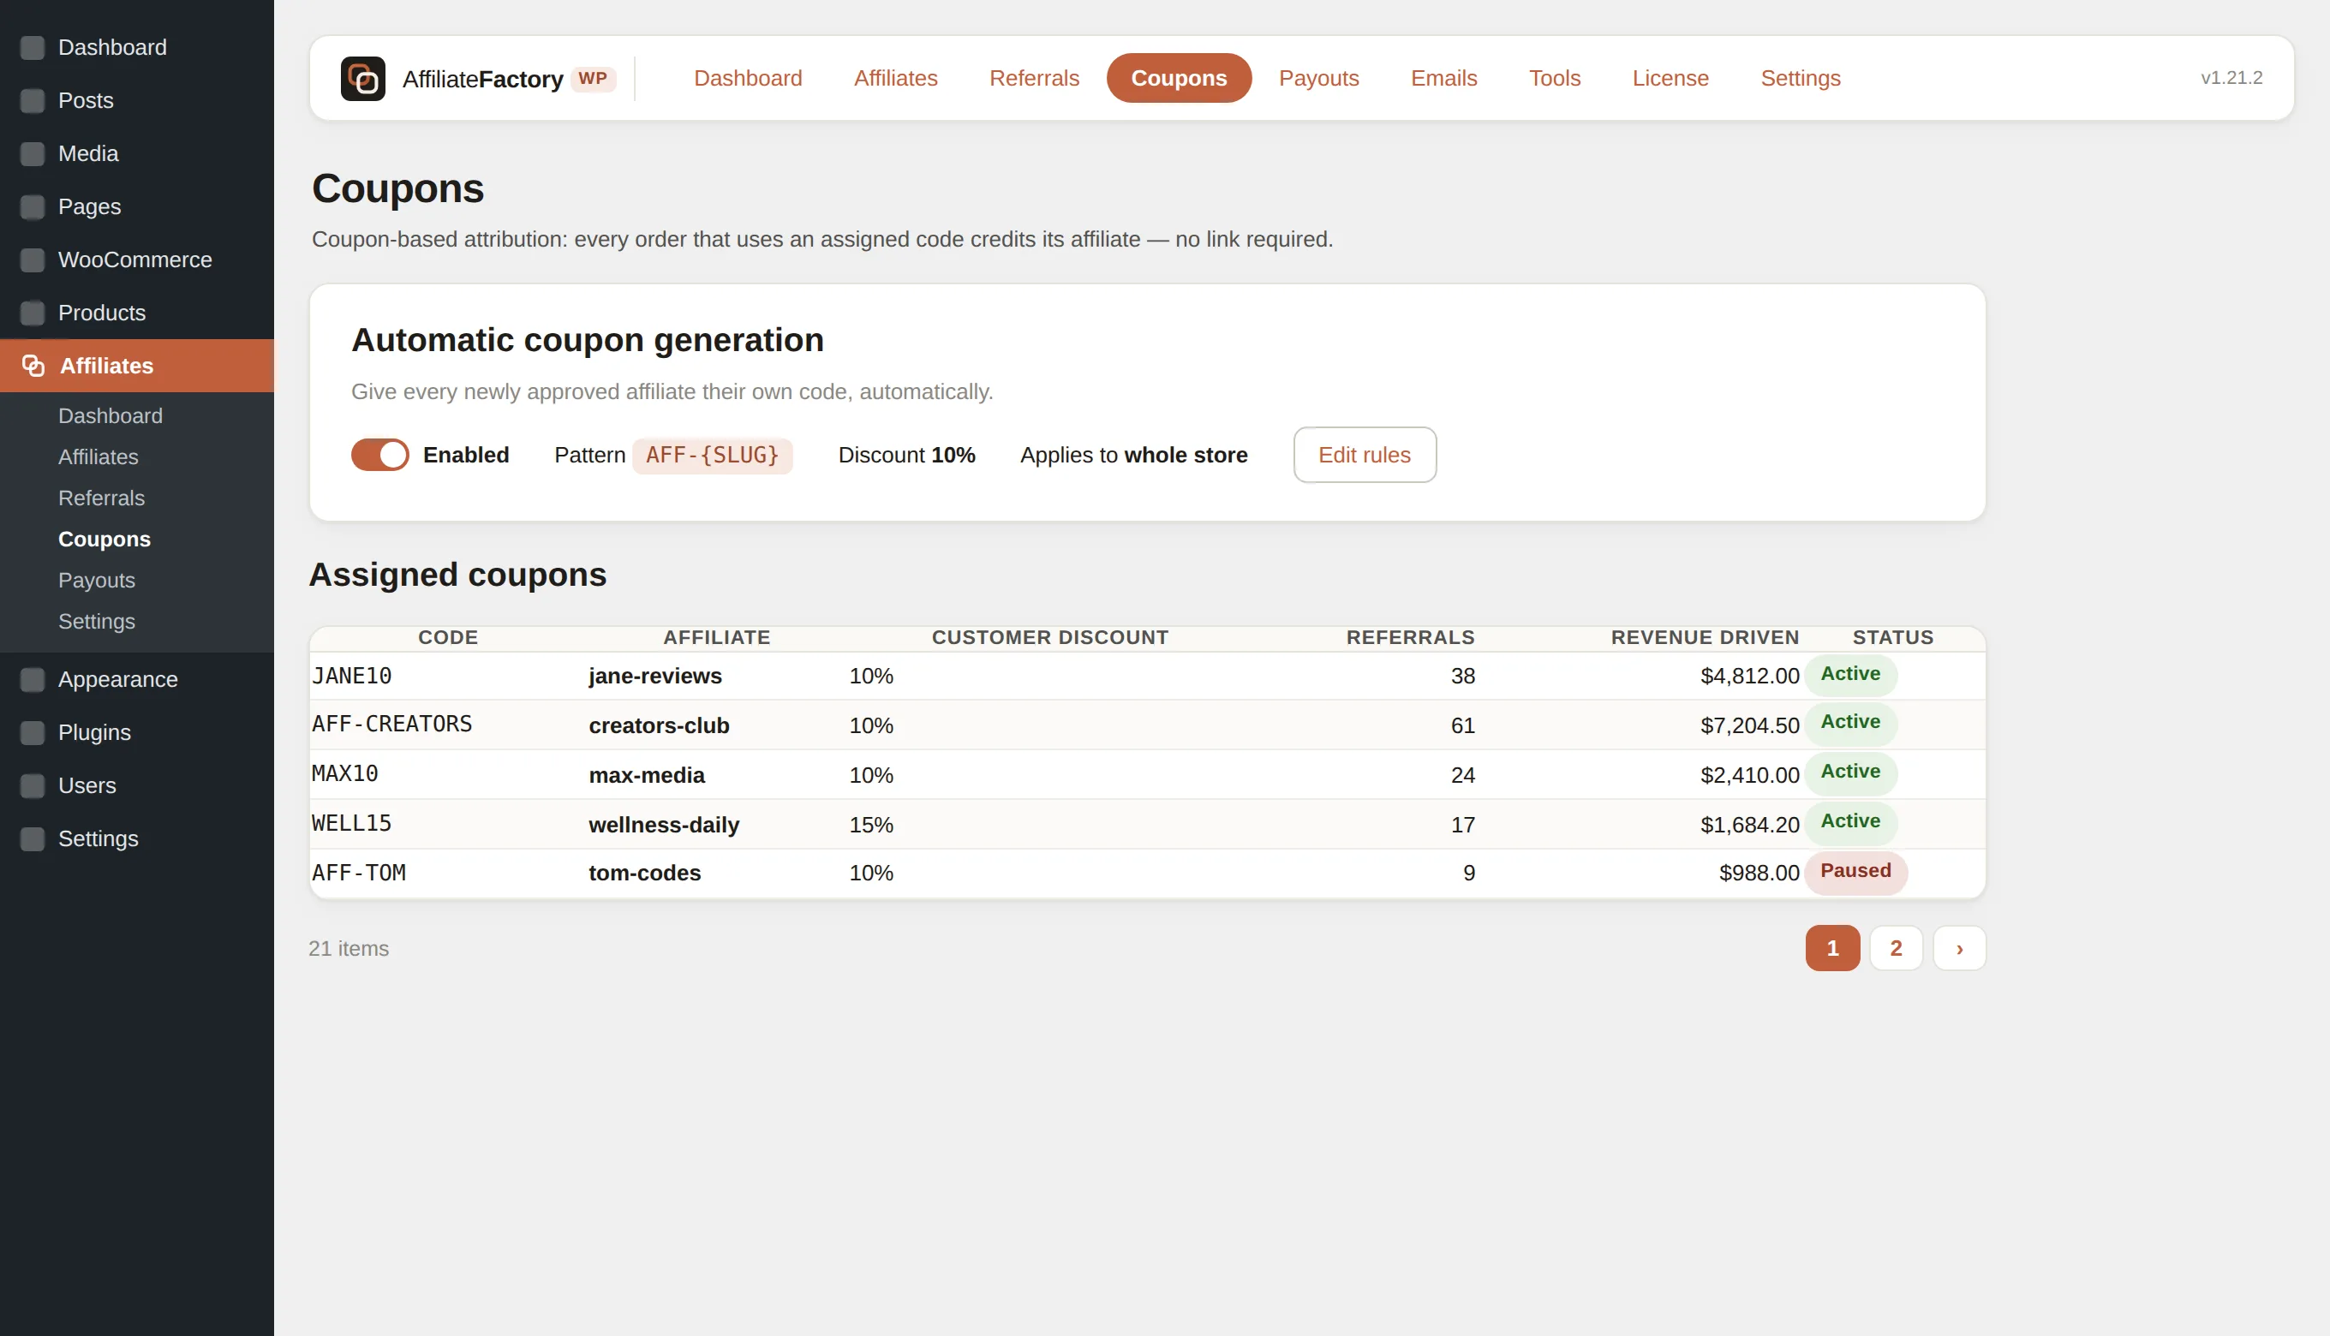Open affiliate max-media

[647, 775]
